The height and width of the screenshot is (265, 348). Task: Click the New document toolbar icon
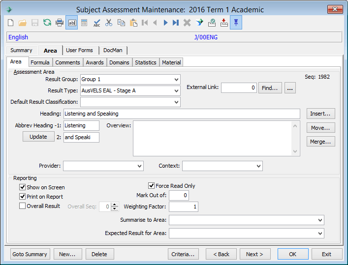[x=10, y=23]
